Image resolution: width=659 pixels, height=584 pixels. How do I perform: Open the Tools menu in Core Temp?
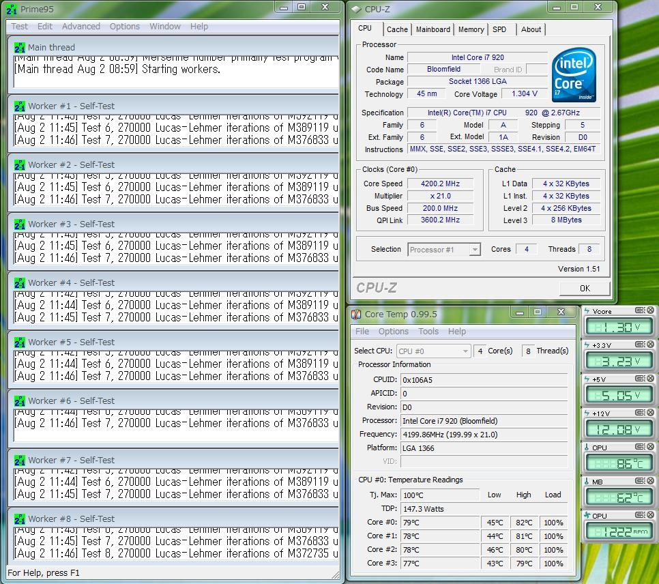tap(428, 332)
